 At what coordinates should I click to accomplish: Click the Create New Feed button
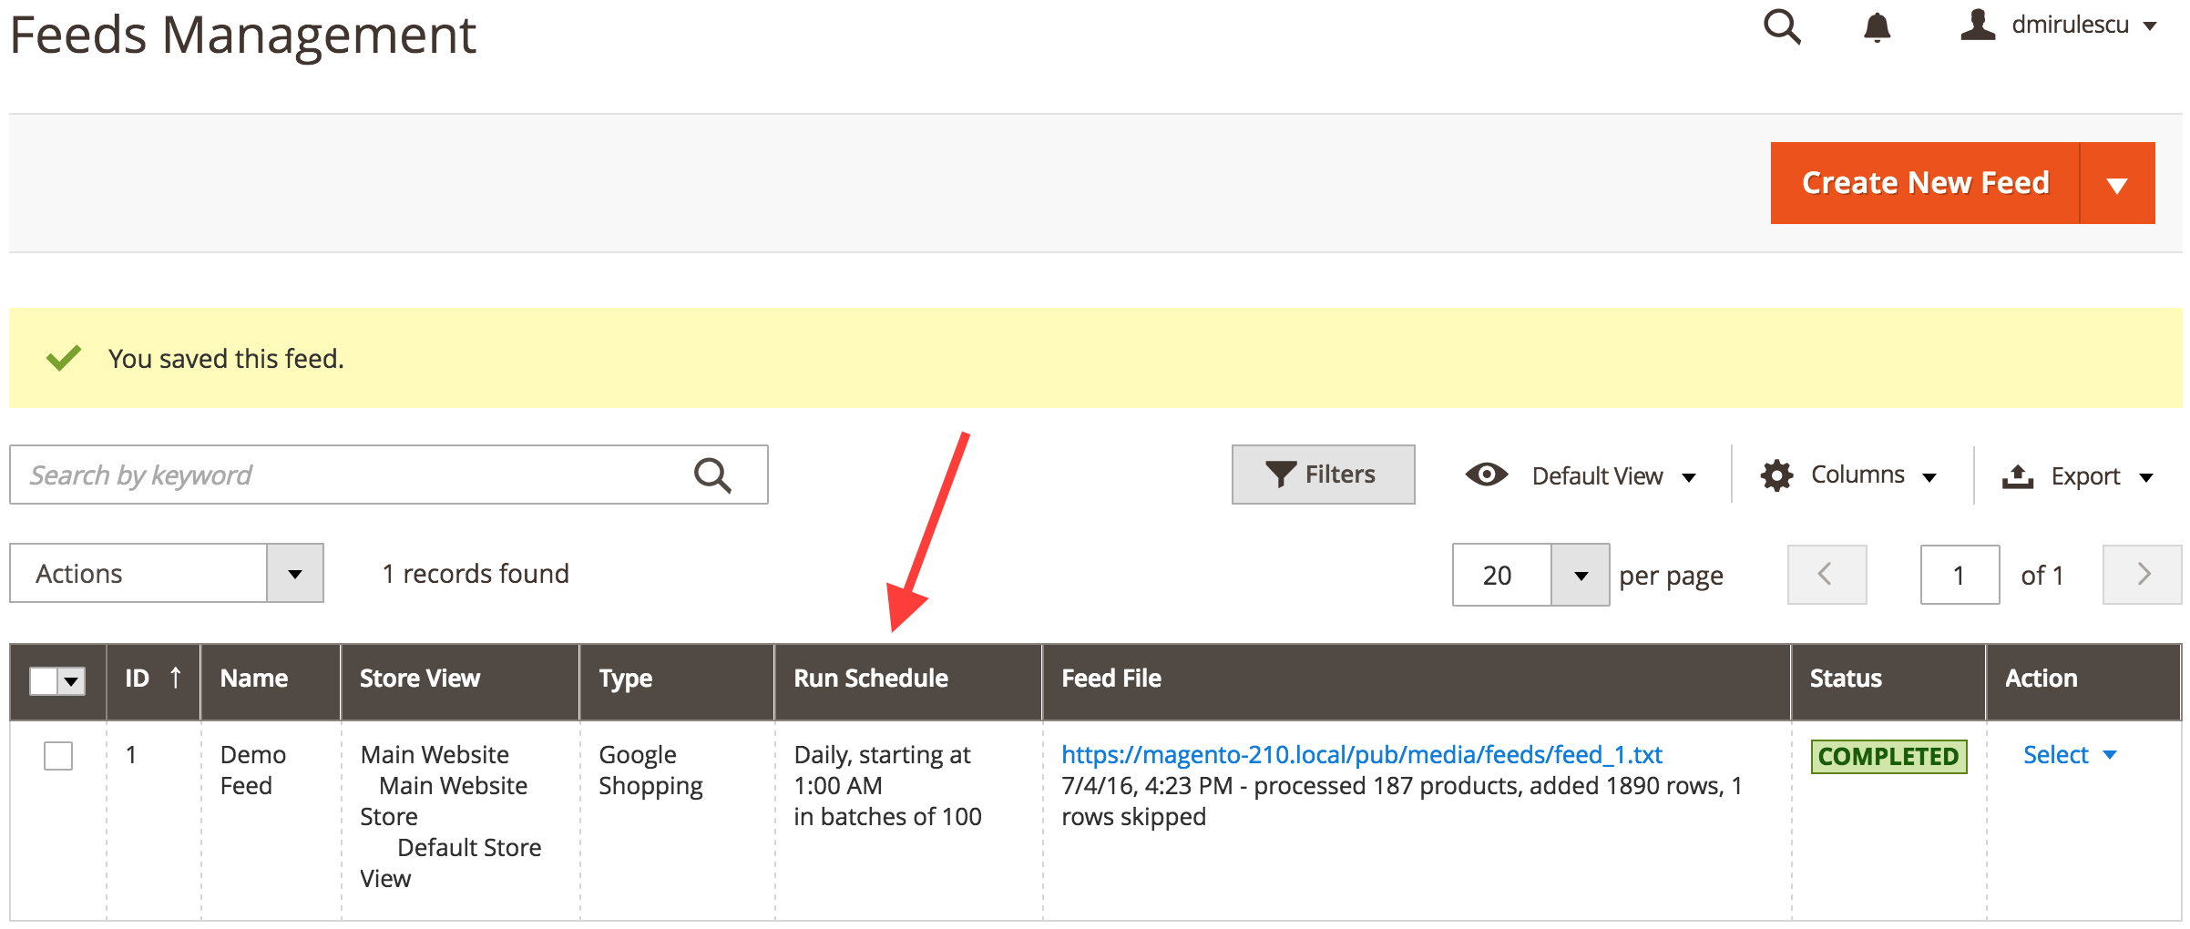pos(1925,183)
